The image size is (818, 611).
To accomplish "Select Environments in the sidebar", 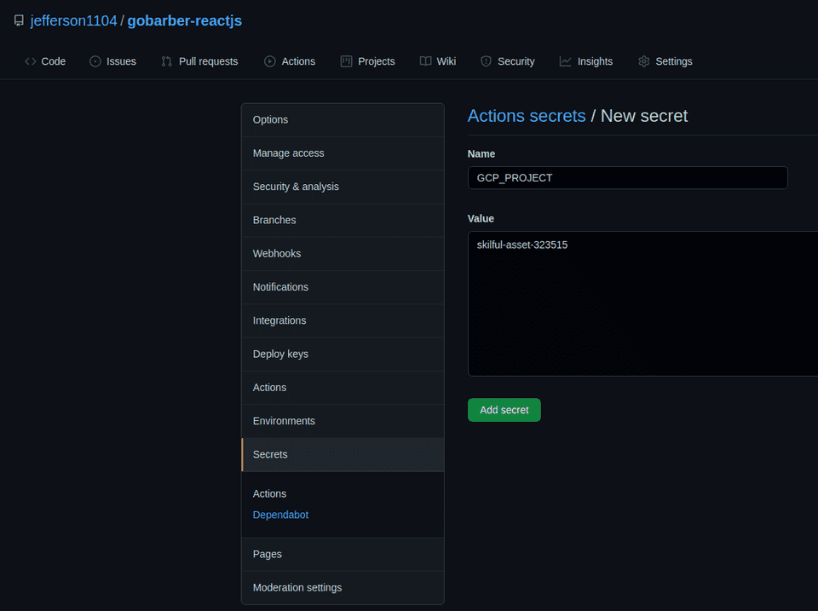I will (x=284, y=421).
